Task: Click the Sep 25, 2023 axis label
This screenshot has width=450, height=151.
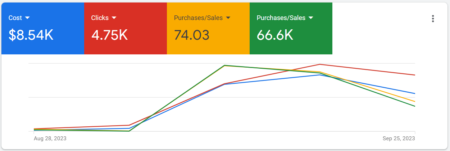Action: (399, 138)
